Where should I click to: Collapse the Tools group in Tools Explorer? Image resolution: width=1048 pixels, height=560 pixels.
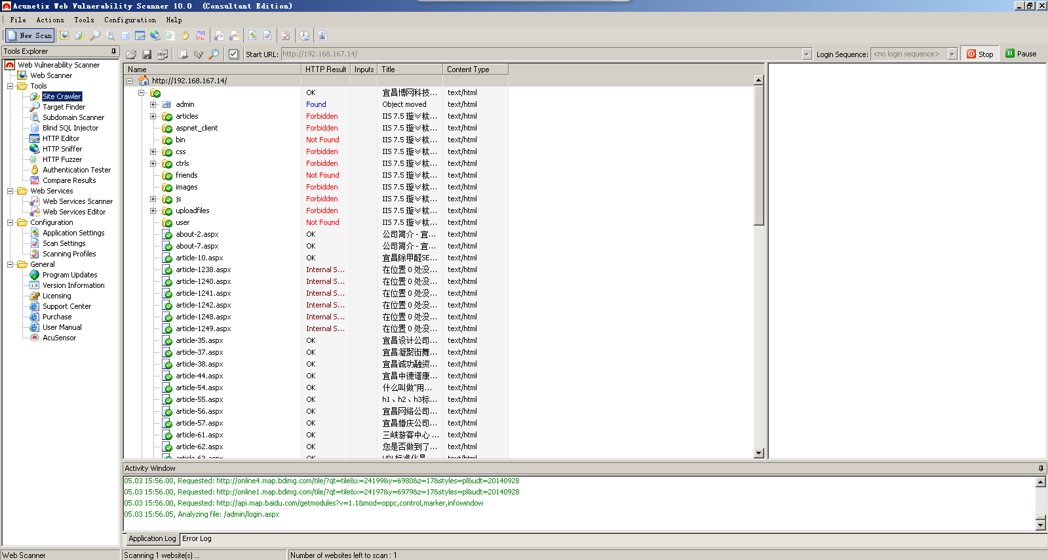point(10,86)
